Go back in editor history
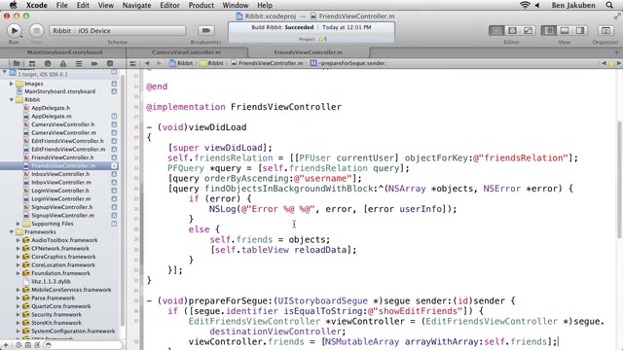623x350 pixels. coord(147,63)
